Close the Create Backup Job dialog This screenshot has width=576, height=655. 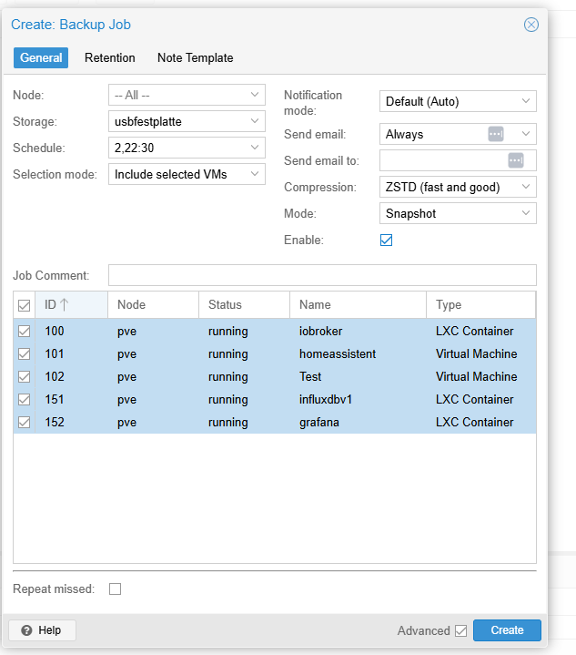point(531,25)
